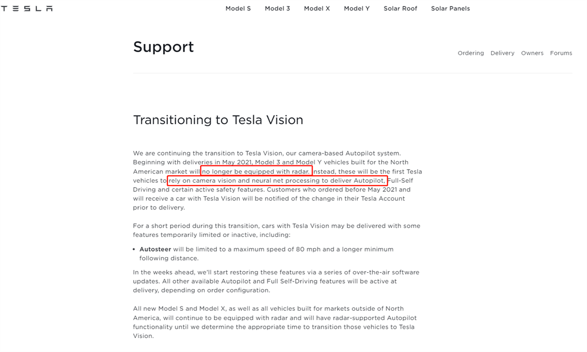The width and height of the screenshot is (587, 352).
Task: Open the Model Y navigation item
Action: [x=357, y=9]
